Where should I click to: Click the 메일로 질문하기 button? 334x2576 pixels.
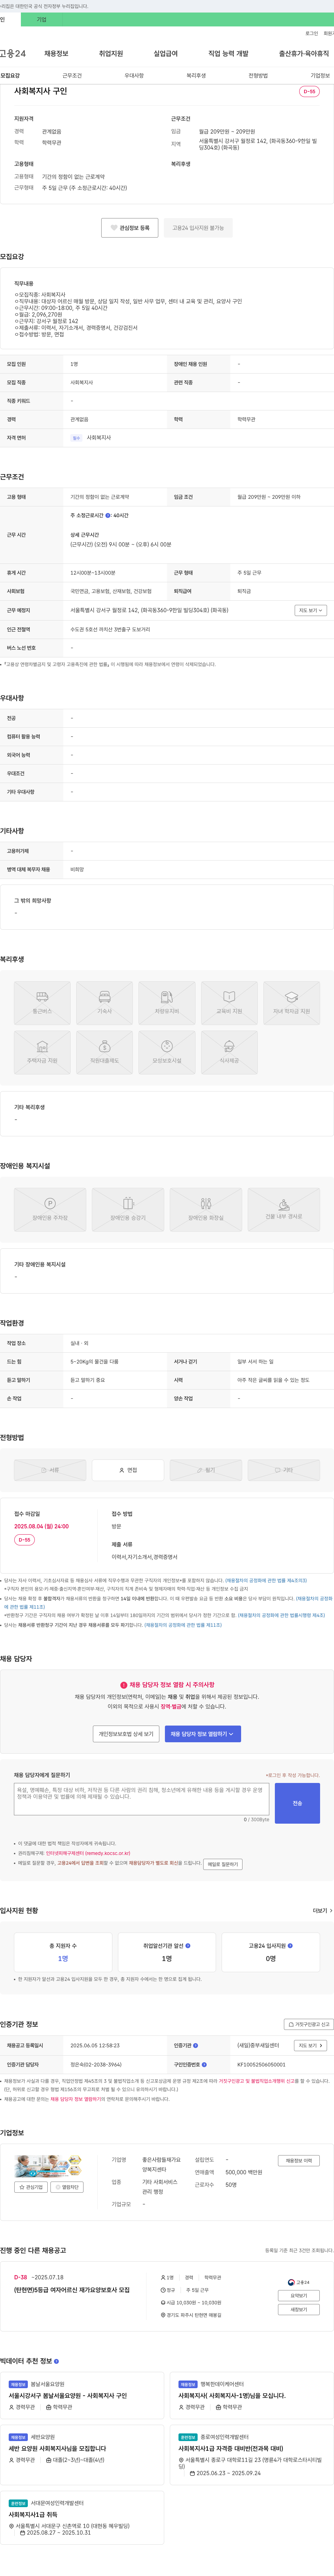pos(223,1864)
